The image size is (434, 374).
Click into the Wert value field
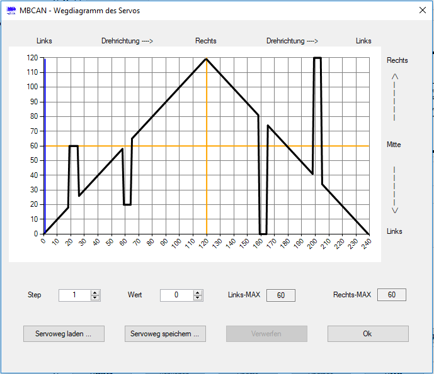click(176, 295)
